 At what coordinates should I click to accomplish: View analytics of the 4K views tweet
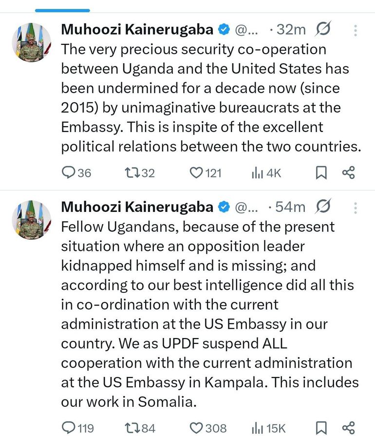pos(257,172)
